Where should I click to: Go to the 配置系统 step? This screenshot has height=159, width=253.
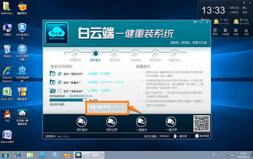coord(175,54)
